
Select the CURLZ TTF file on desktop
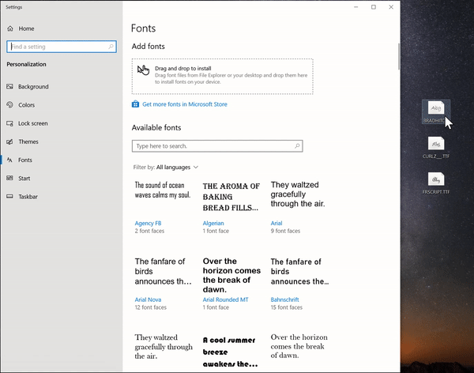[x=435, y=145]
